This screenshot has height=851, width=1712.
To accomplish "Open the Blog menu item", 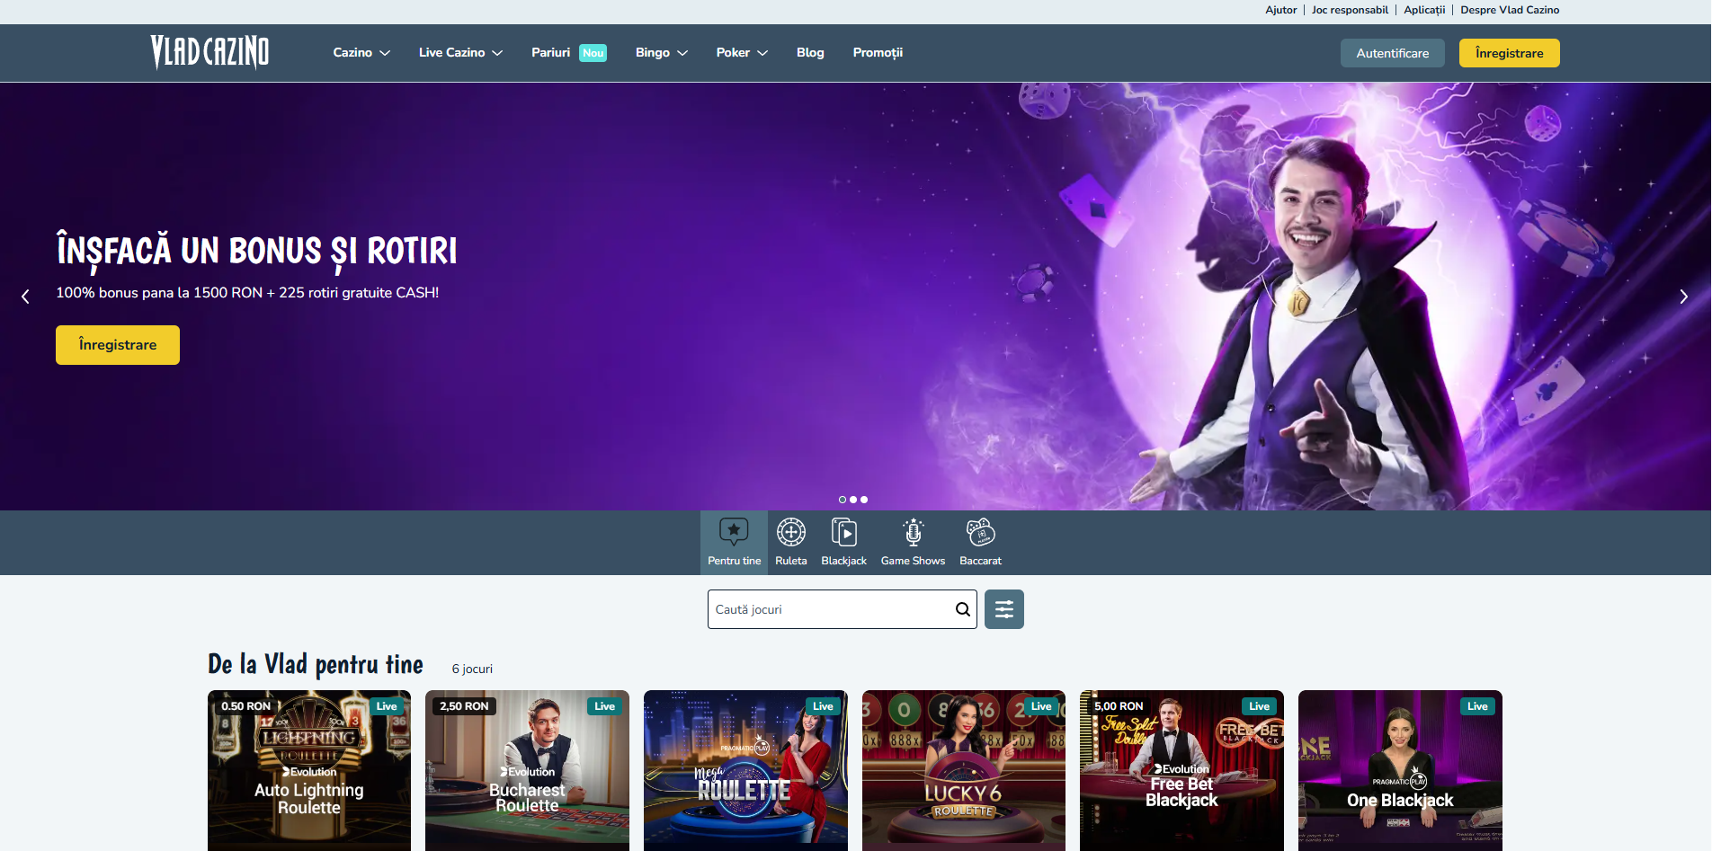I will (810, 53).
